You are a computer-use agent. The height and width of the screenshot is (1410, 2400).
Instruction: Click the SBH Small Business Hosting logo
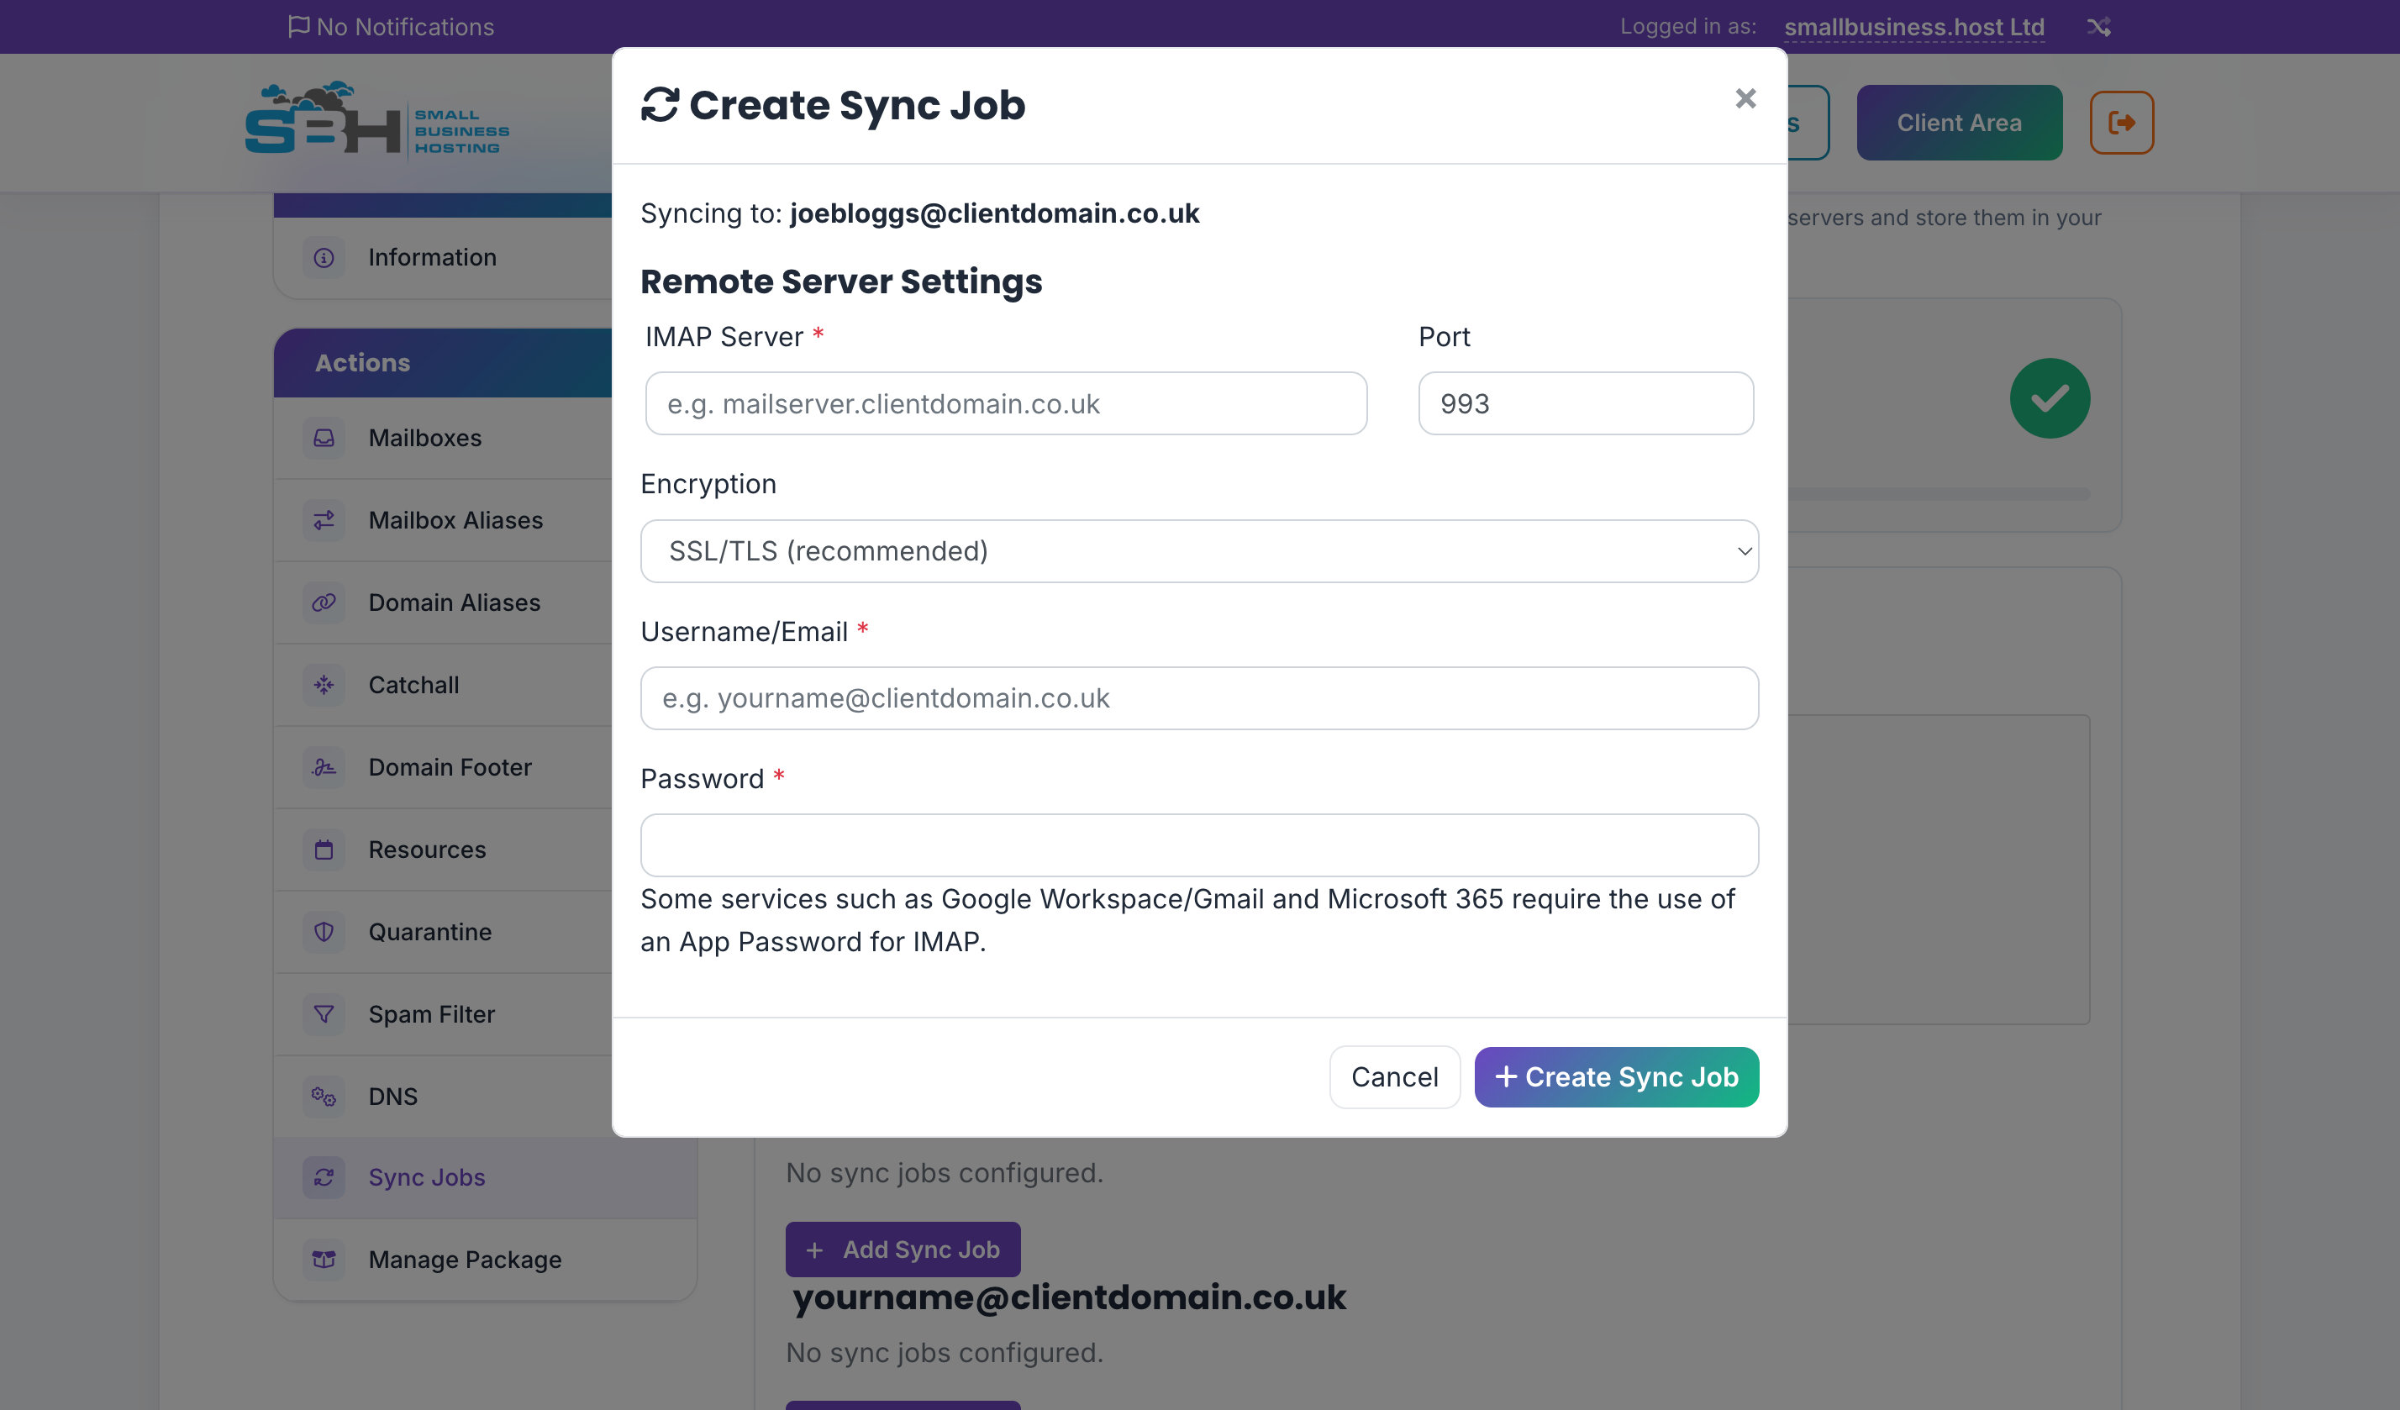pos(377,120)
